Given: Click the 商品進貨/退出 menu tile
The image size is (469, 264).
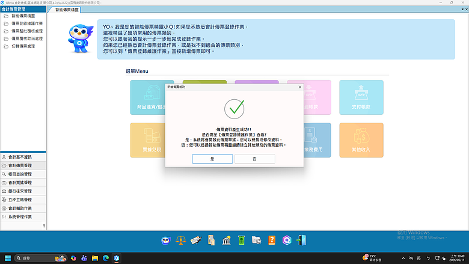Looking at the screenshot, I should tap(148, 97).
